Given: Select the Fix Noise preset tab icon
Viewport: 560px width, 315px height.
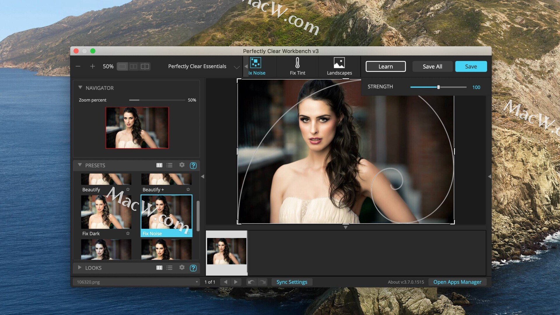Looking at the screenshot, I should point(256,63).
